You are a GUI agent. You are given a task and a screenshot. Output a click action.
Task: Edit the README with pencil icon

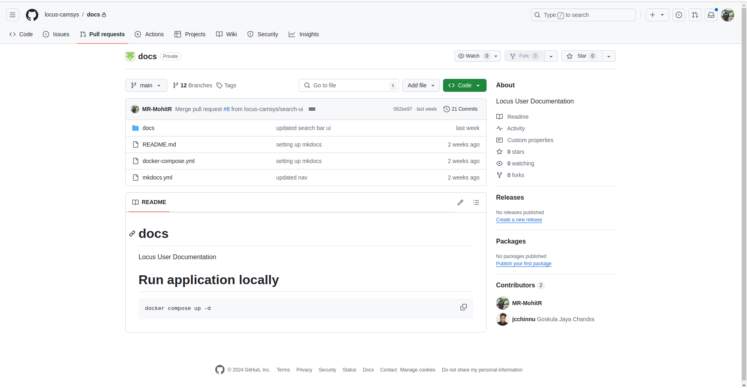[460, 202]
